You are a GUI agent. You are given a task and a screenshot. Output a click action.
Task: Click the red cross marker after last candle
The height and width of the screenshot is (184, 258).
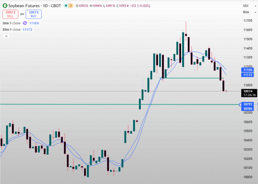226,91
